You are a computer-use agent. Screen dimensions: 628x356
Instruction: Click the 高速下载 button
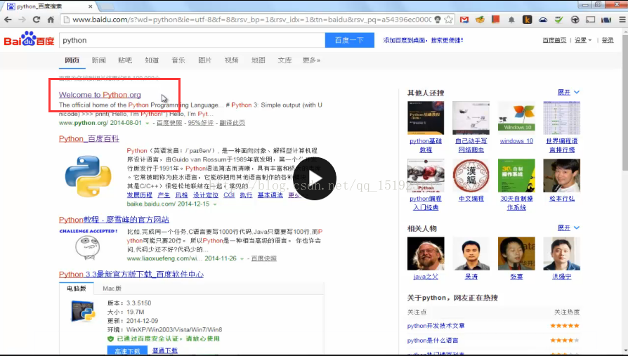[x=127, y=350]
